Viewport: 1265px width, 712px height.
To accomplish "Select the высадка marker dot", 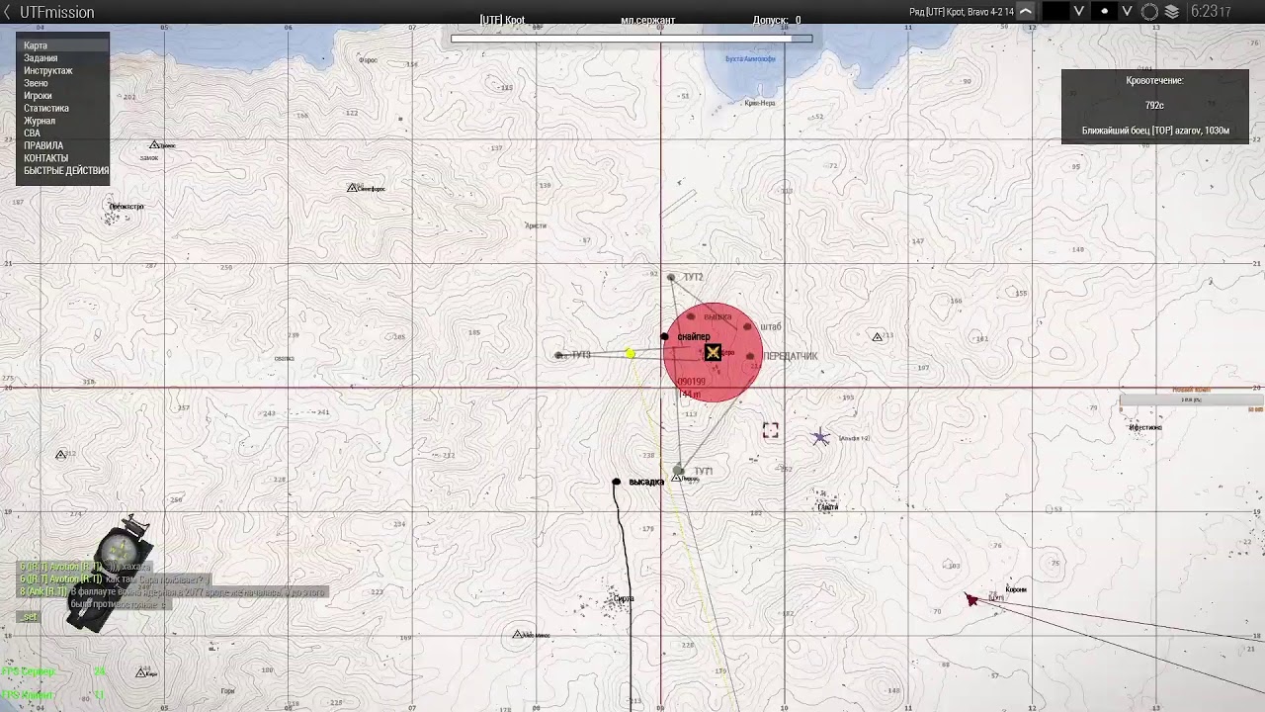I will click(616, 483).
